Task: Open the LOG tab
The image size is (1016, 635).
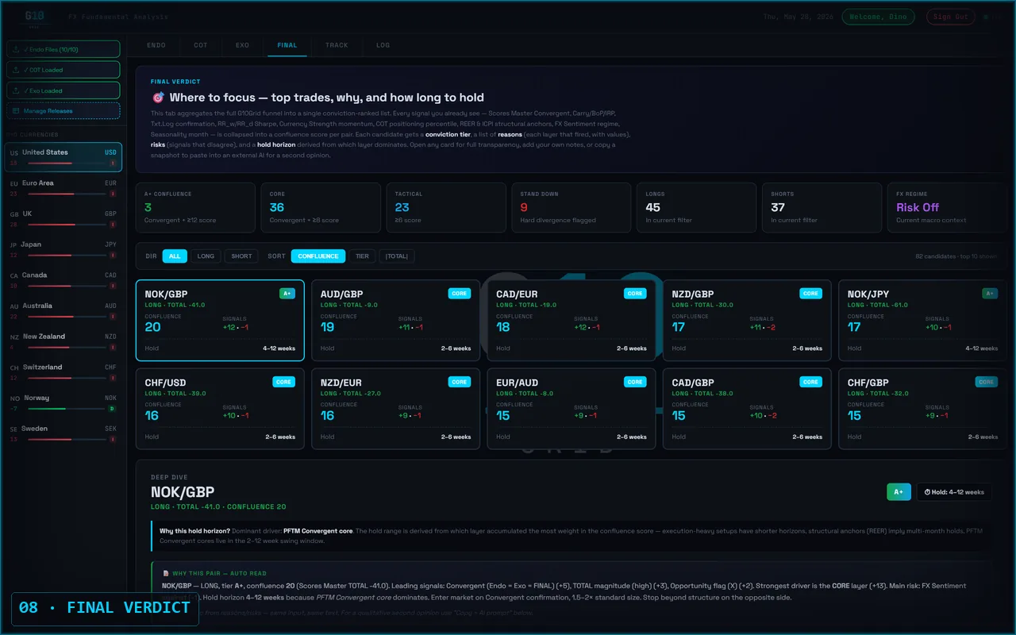Action: (383, 45)
